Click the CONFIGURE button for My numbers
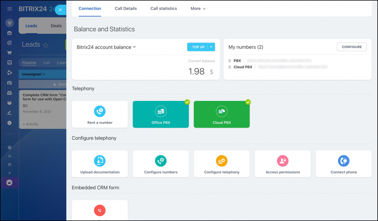 [x=352, y=47]
